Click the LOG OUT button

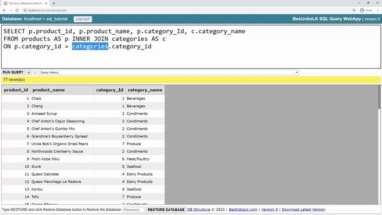click(x=82, y=19)
